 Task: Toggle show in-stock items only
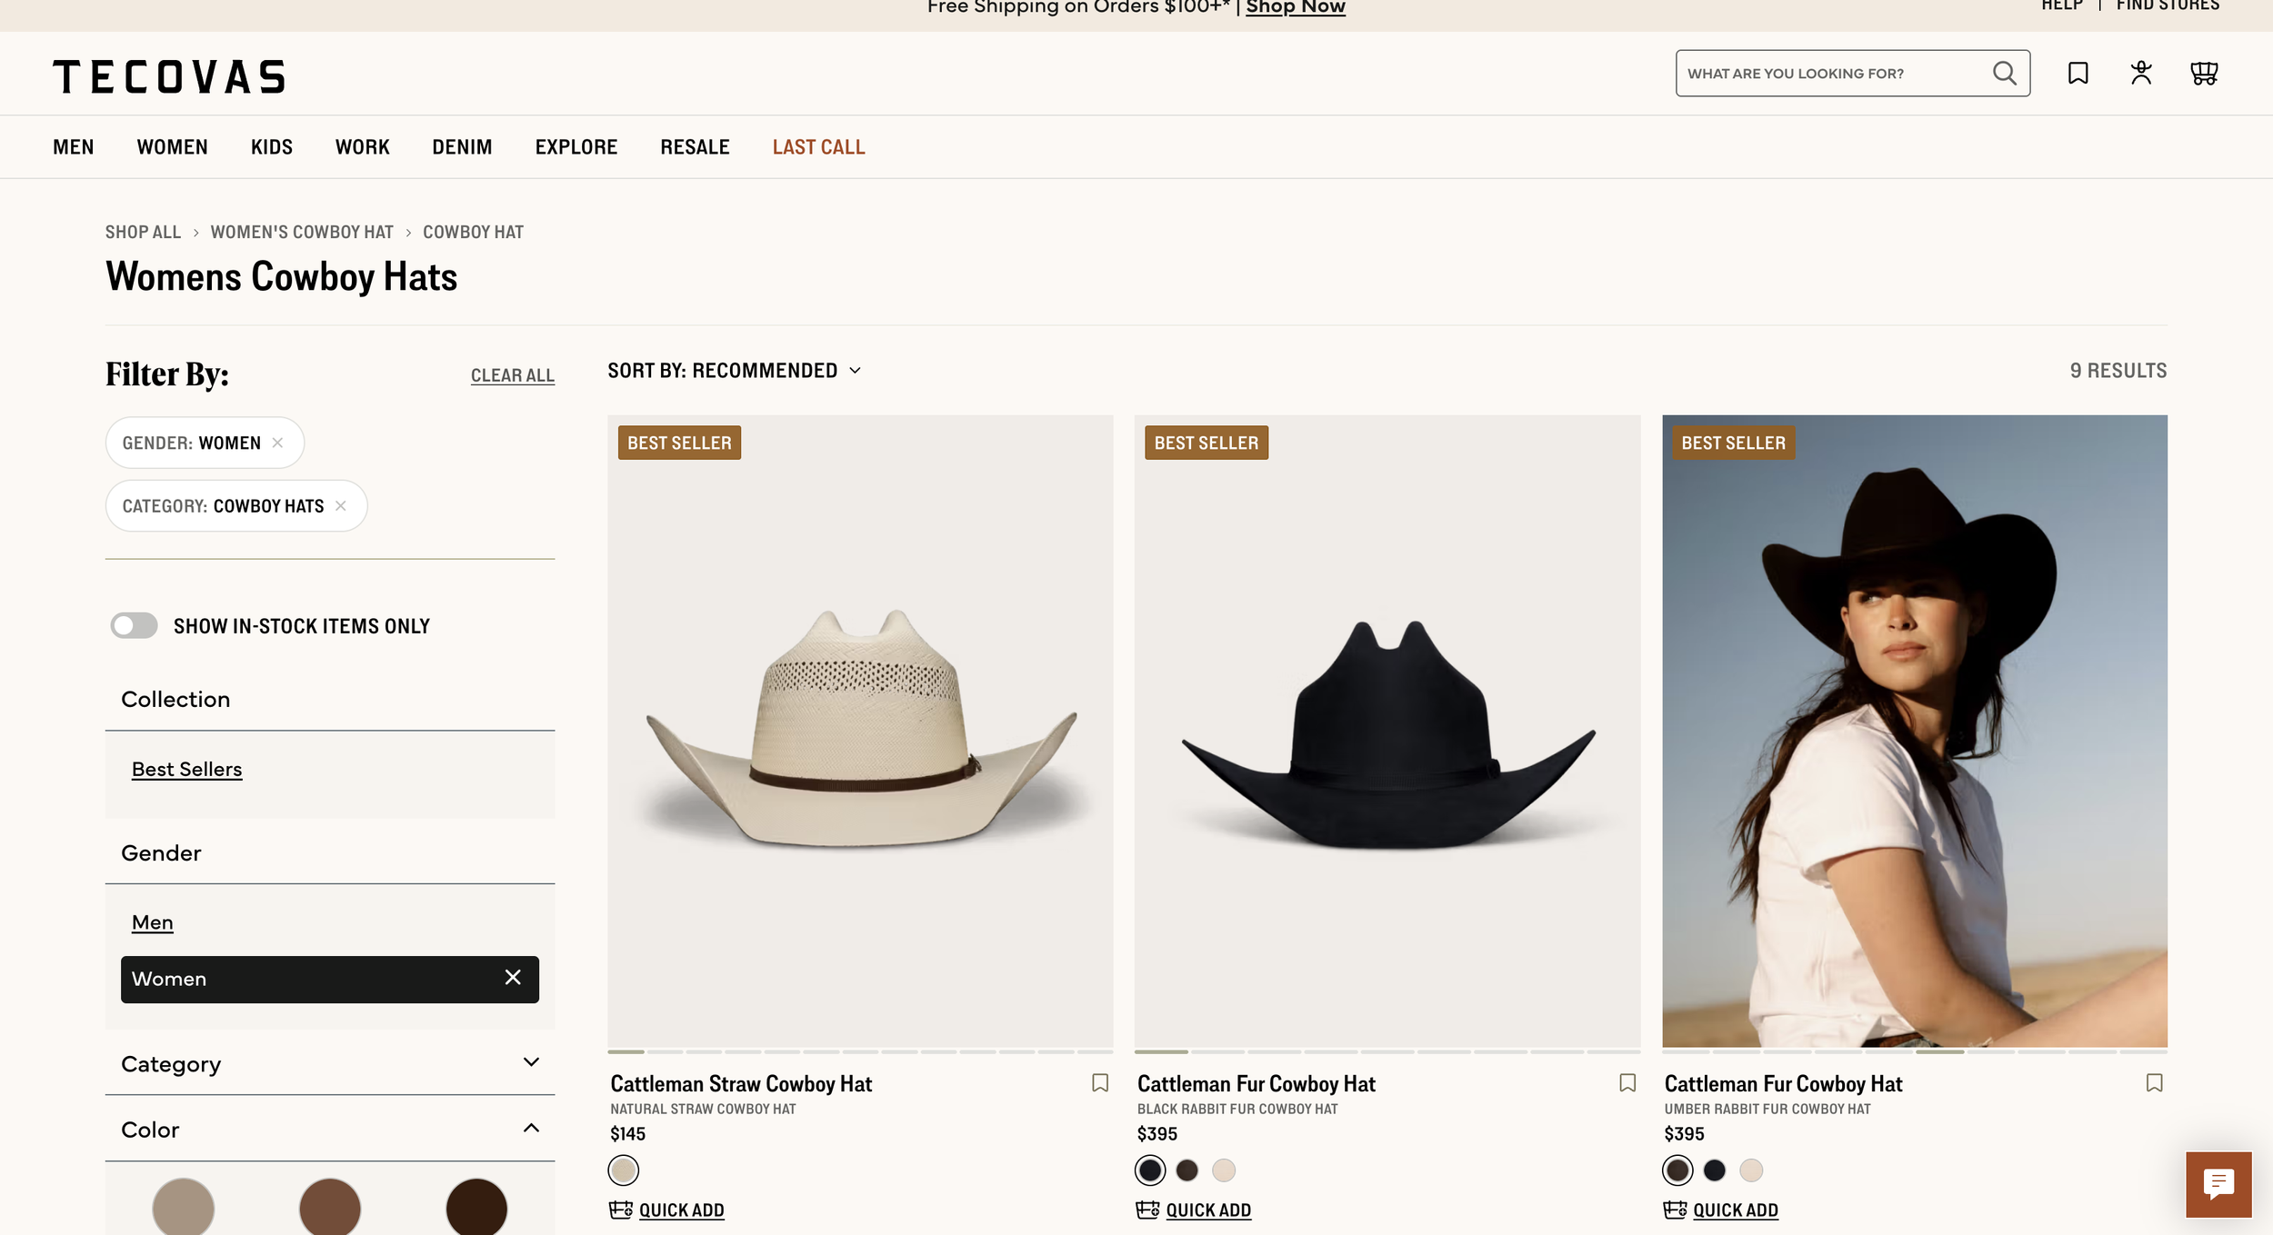click(x=135, y=625)
